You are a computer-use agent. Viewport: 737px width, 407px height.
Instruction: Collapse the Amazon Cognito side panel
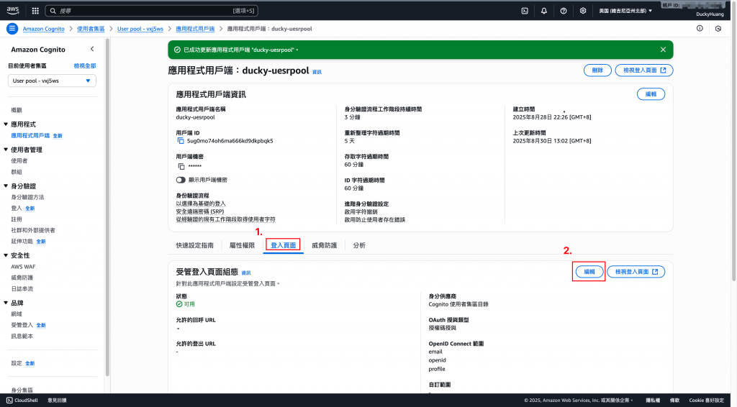(x=92, y=49)
